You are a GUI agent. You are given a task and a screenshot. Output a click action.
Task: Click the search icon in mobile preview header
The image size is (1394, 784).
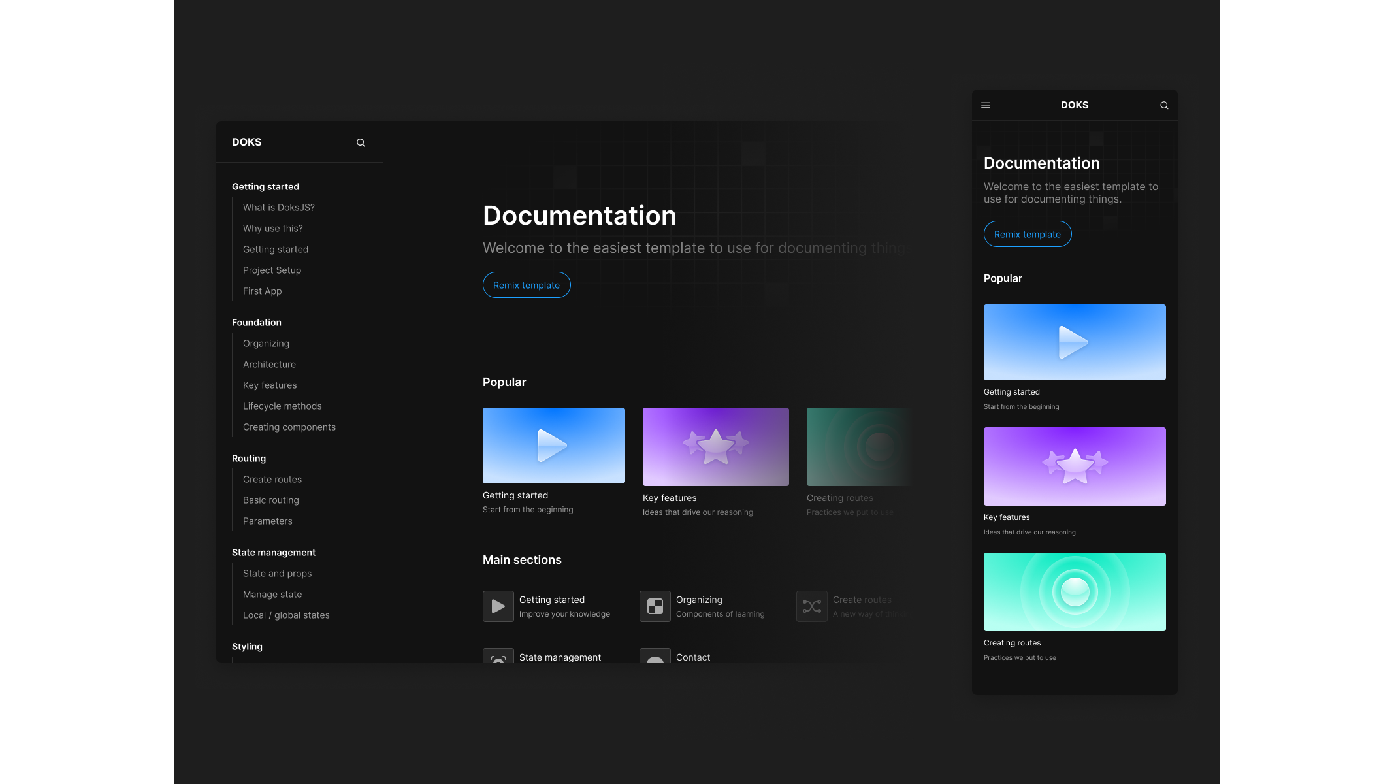(1164, 105)
